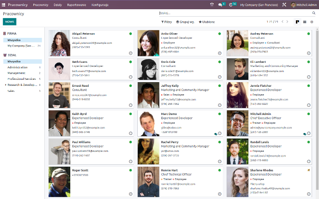Switch to activity view
This screenshot has width=319, height=199.
[x=312, y=22]
